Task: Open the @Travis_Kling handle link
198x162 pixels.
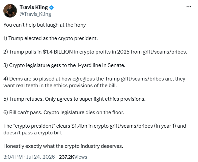Action: coord(35,14)
